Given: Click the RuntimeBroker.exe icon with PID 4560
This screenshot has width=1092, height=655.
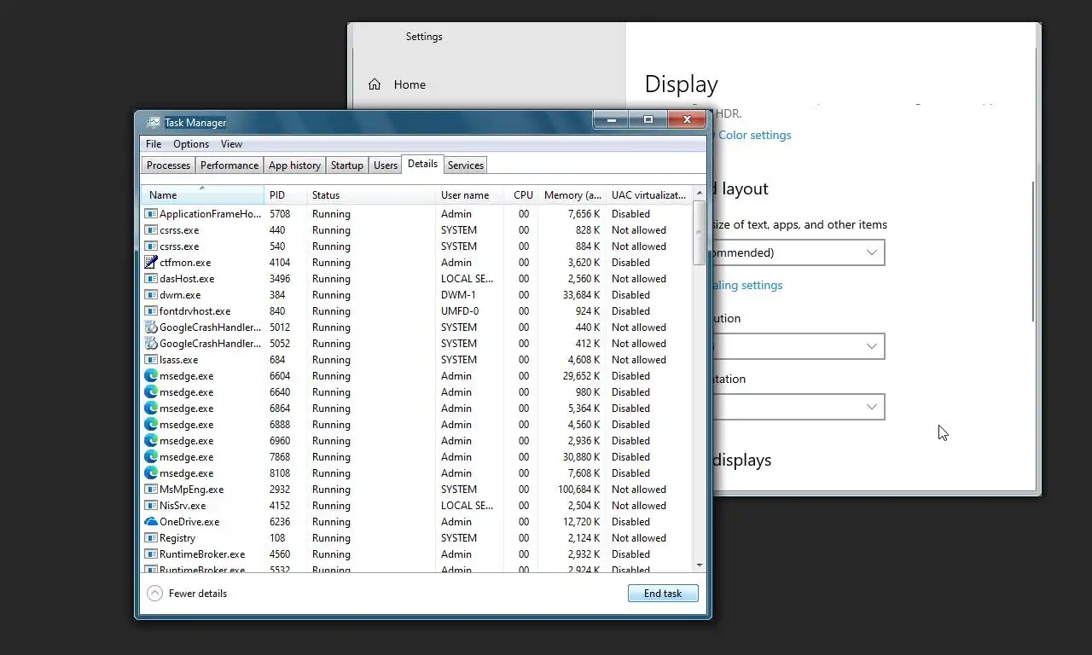Looking at the screenshot, I should pos(151,554).
